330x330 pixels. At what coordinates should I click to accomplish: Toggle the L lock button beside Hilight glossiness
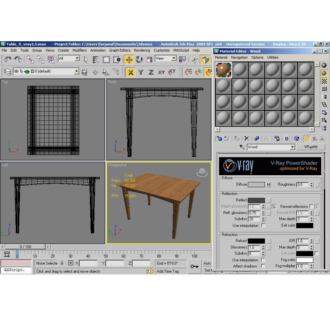[x=274, y=207]
